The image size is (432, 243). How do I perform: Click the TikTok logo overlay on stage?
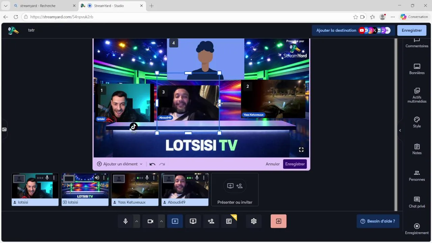click(134, 127)
